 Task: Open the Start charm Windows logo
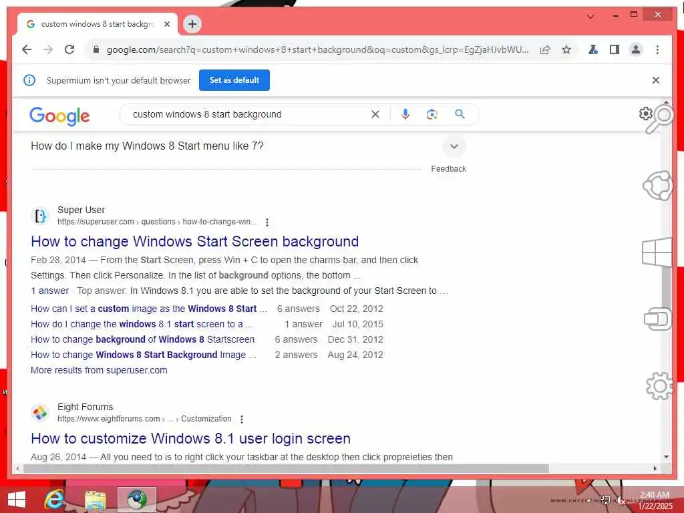tap(657, 252)
